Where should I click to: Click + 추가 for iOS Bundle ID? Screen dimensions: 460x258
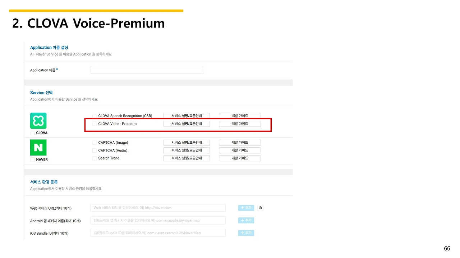click(246, 233)
